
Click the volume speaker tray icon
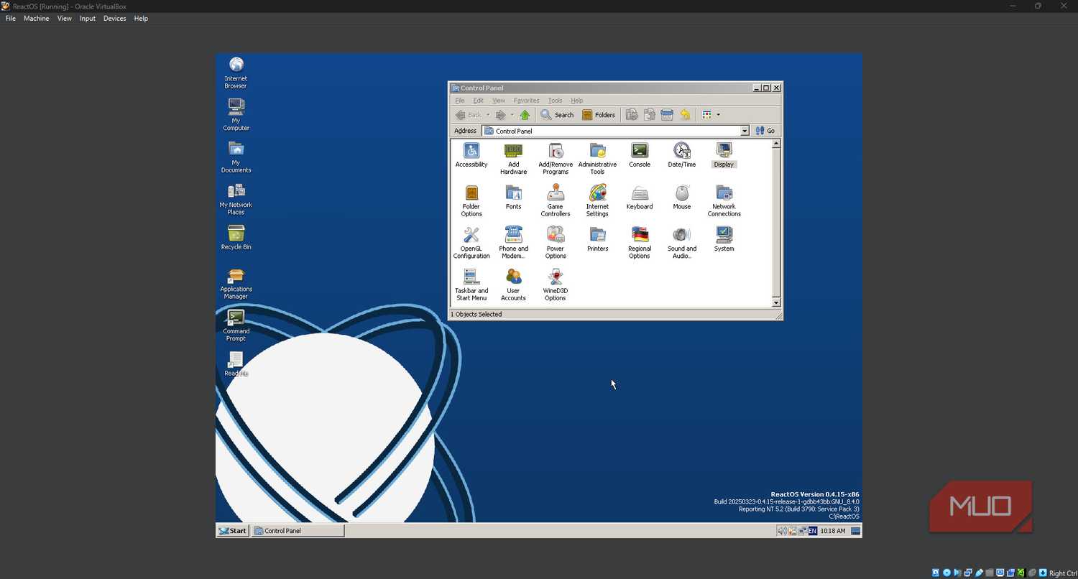782,531
